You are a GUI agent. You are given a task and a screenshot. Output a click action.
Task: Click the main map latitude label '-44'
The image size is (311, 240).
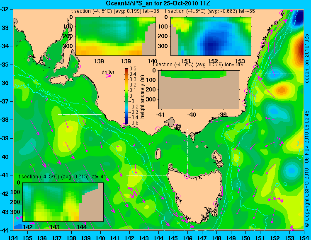tap(5, 230)
